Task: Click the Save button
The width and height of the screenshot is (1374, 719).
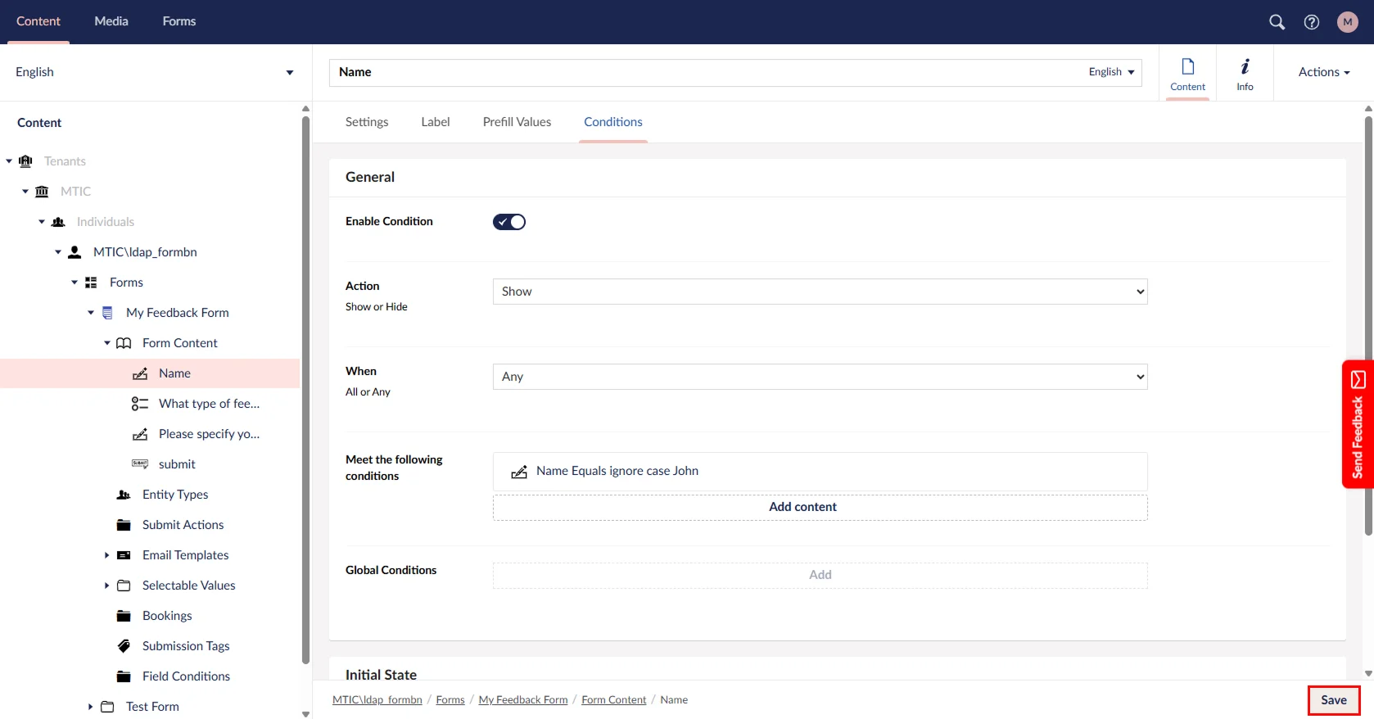Action: tap(1333, 700)
